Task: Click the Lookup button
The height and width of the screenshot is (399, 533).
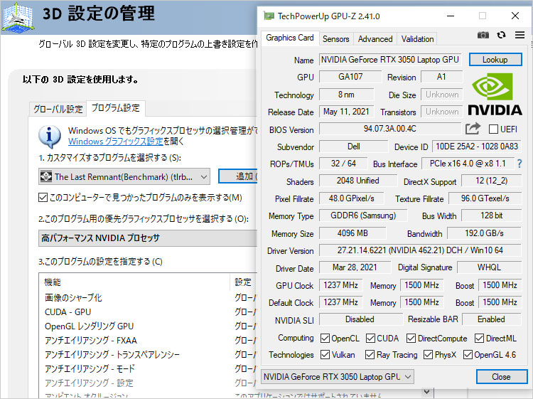Action: [x=495, y=60]
